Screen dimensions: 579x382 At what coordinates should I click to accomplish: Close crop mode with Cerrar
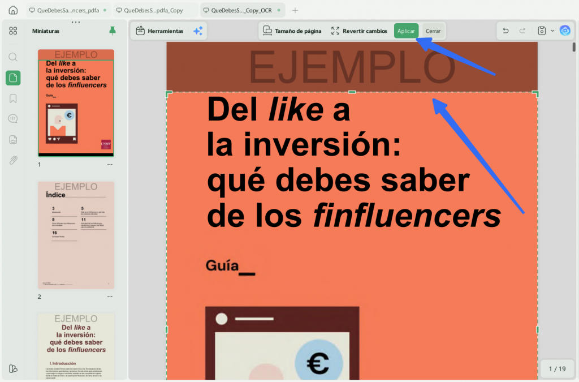click(433, 31)
